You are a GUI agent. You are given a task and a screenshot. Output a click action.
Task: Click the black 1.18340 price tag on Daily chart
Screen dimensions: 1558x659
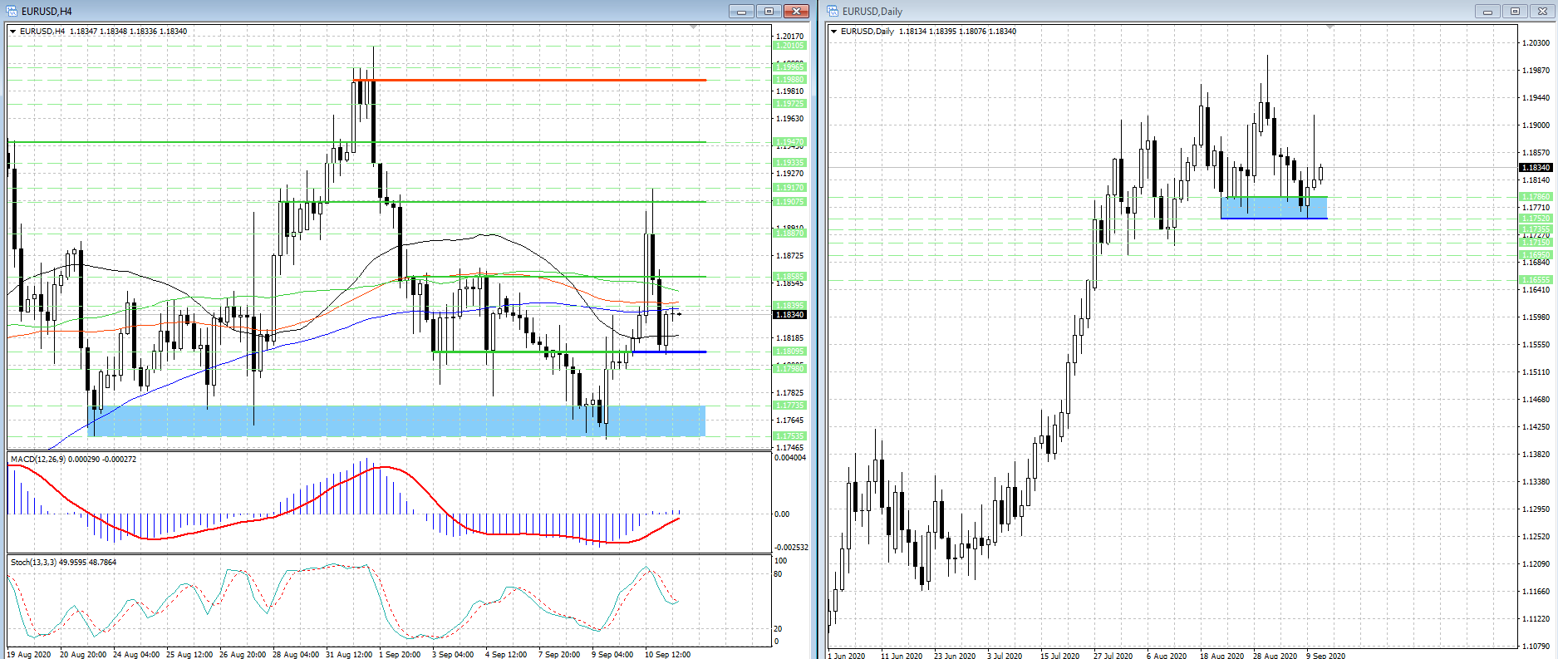pos(1536,168)
